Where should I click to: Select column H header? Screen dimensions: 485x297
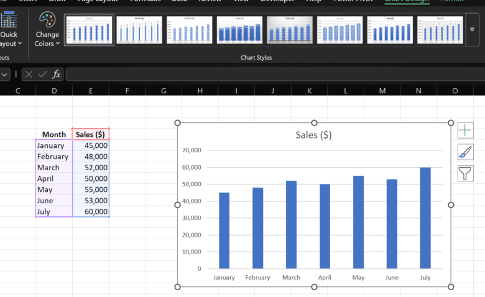[200, 91]
